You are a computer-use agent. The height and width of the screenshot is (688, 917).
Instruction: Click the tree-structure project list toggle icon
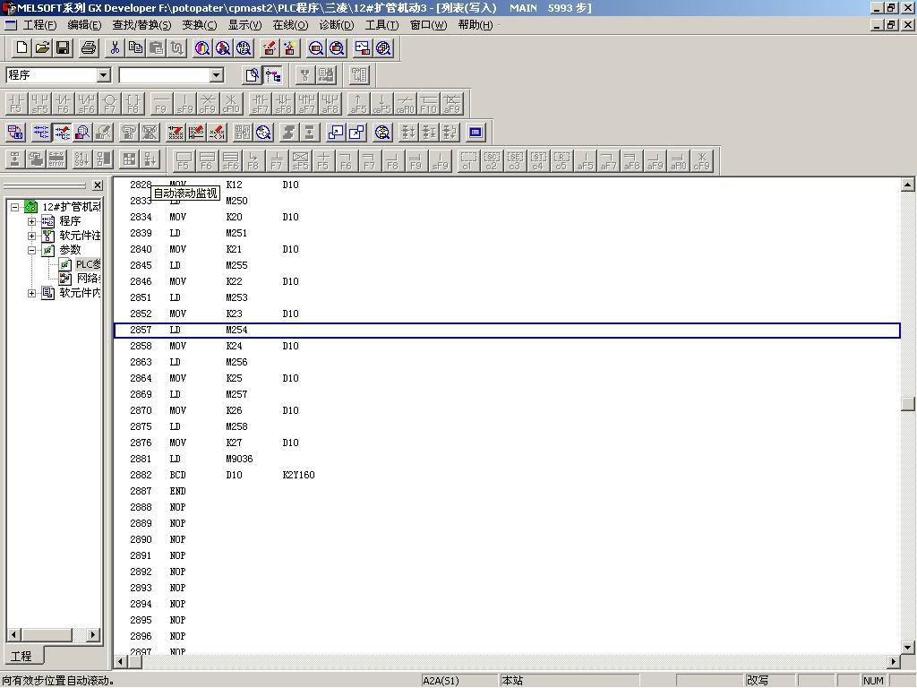point(273,75)
